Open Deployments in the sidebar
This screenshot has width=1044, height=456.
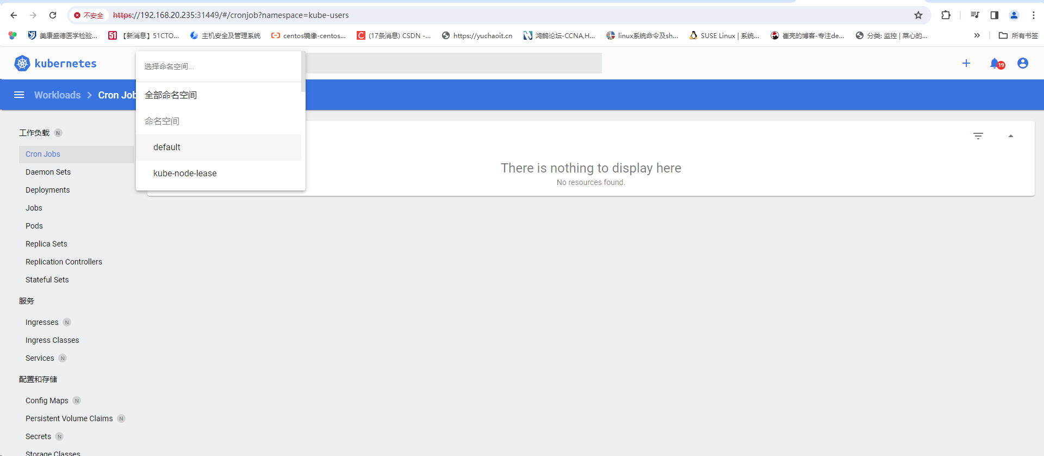pyautogui.click(x=48, y=190)
